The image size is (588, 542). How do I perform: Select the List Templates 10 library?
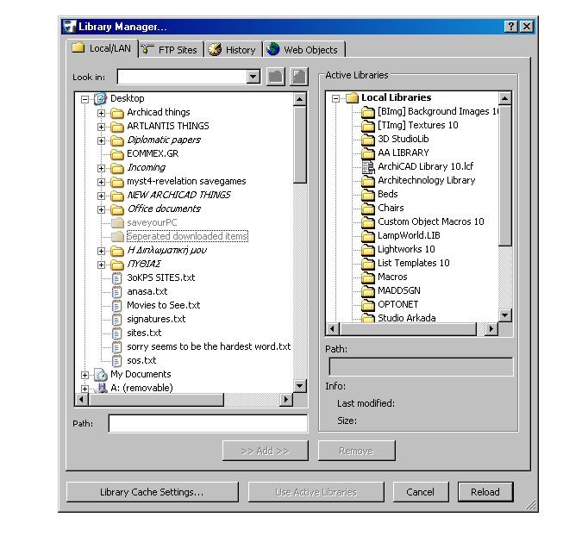414,263
